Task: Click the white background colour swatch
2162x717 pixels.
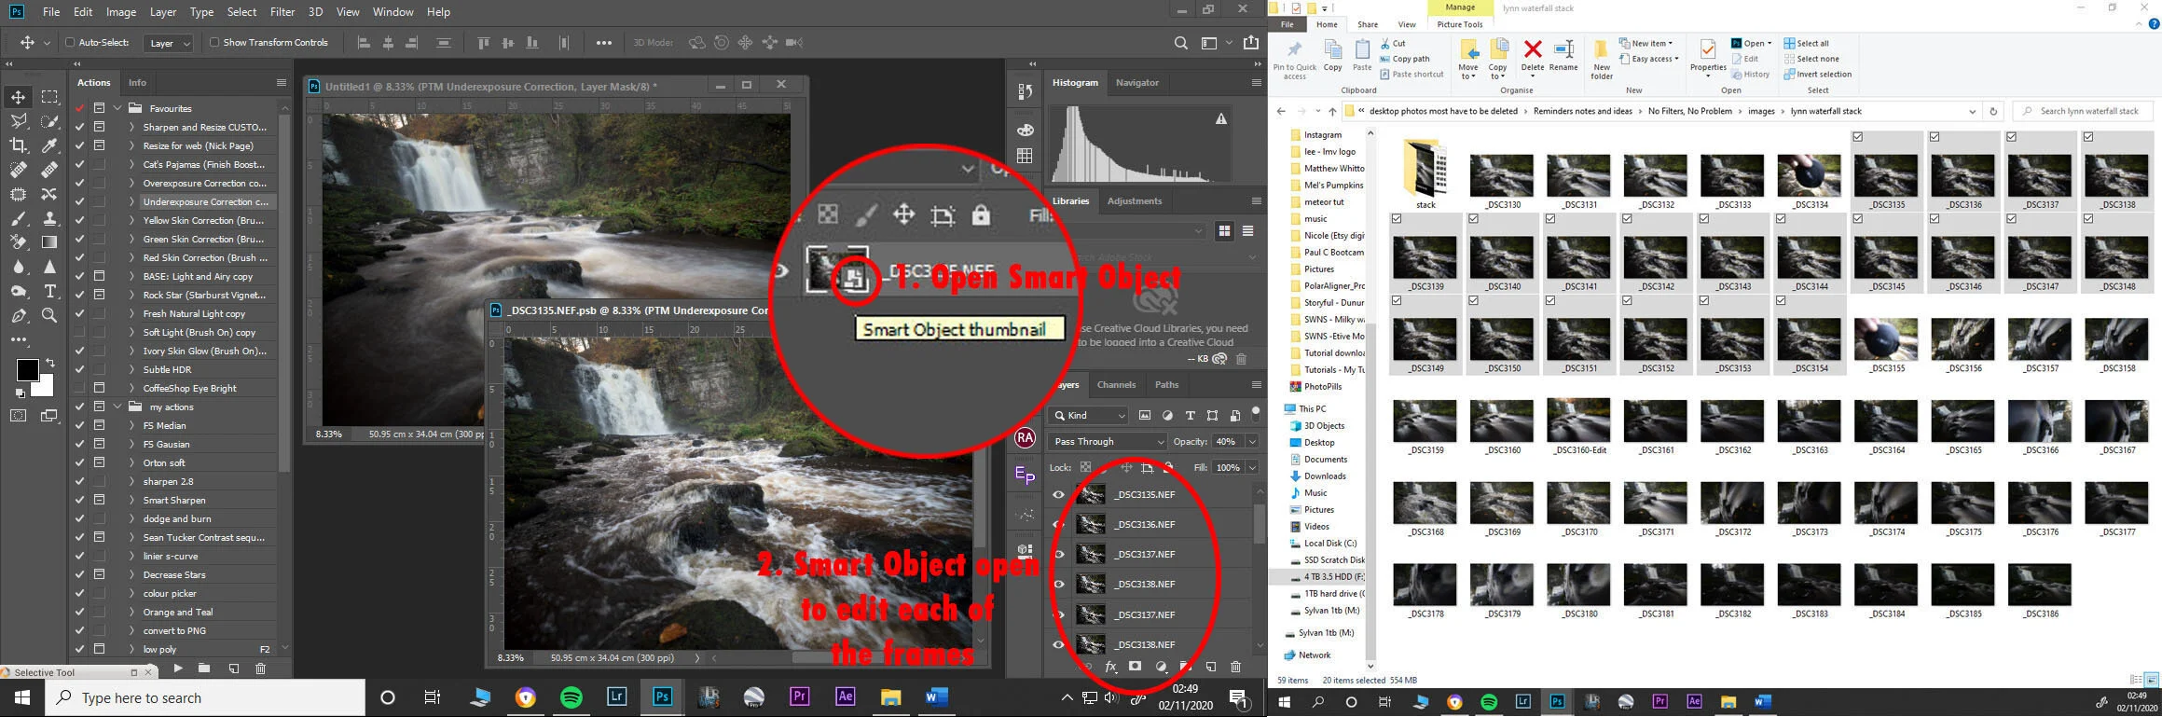Action: point(46,387)
